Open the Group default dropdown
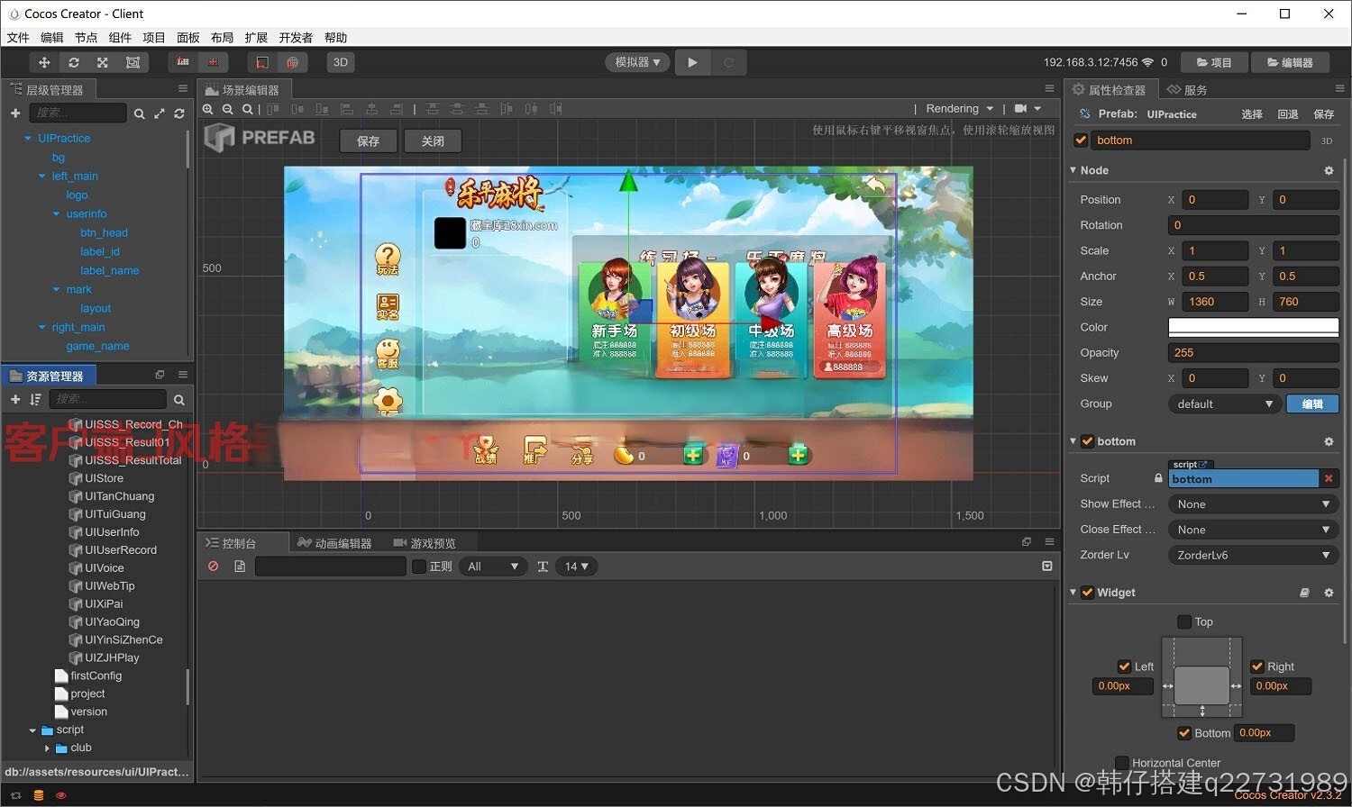Screen dimensions: 1352x807 pos(1224,403)
